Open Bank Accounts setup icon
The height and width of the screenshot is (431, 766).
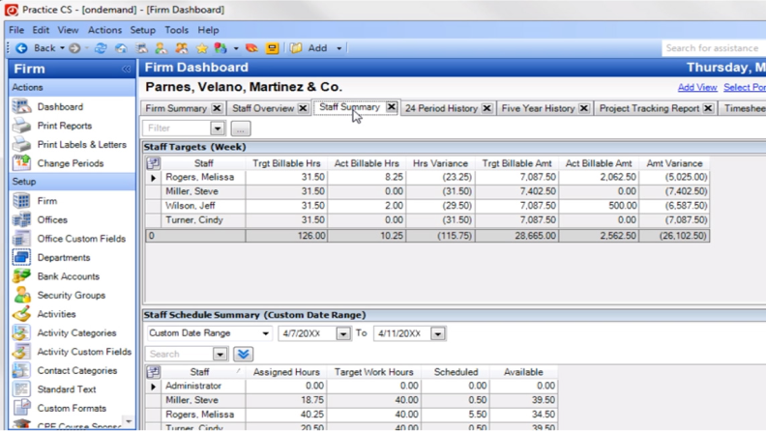point(21,276)
